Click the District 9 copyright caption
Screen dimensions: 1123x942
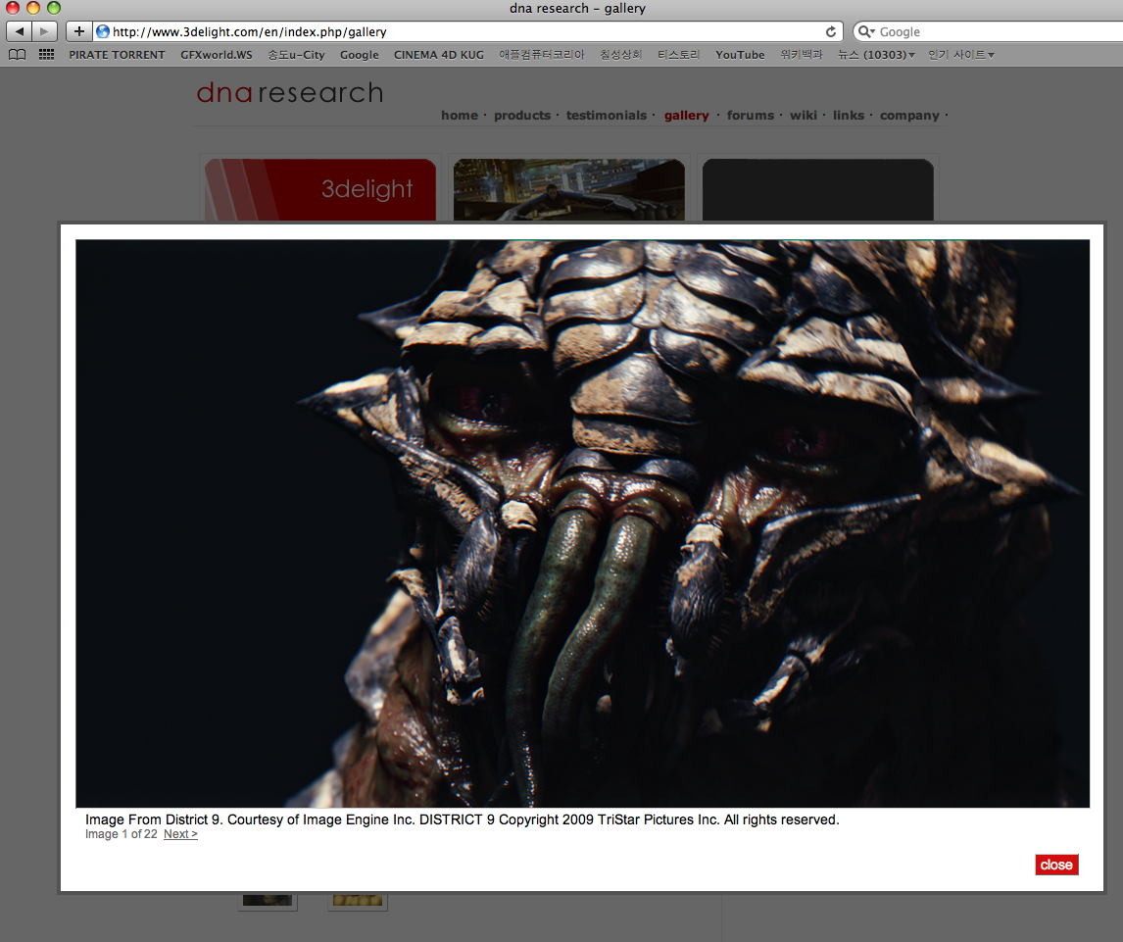click(462, 819)
